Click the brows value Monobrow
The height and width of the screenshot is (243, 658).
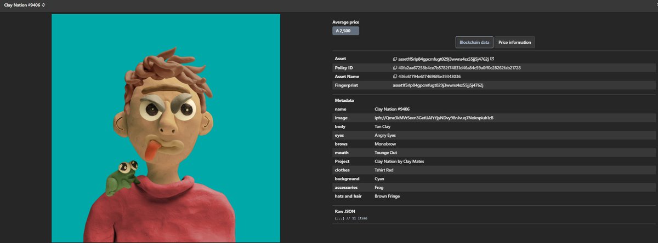point(385,144)
